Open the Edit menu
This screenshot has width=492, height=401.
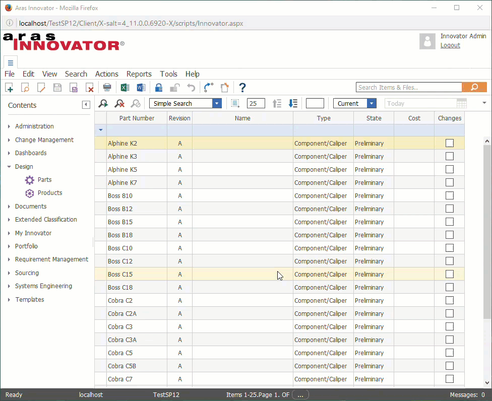(28, 74)
